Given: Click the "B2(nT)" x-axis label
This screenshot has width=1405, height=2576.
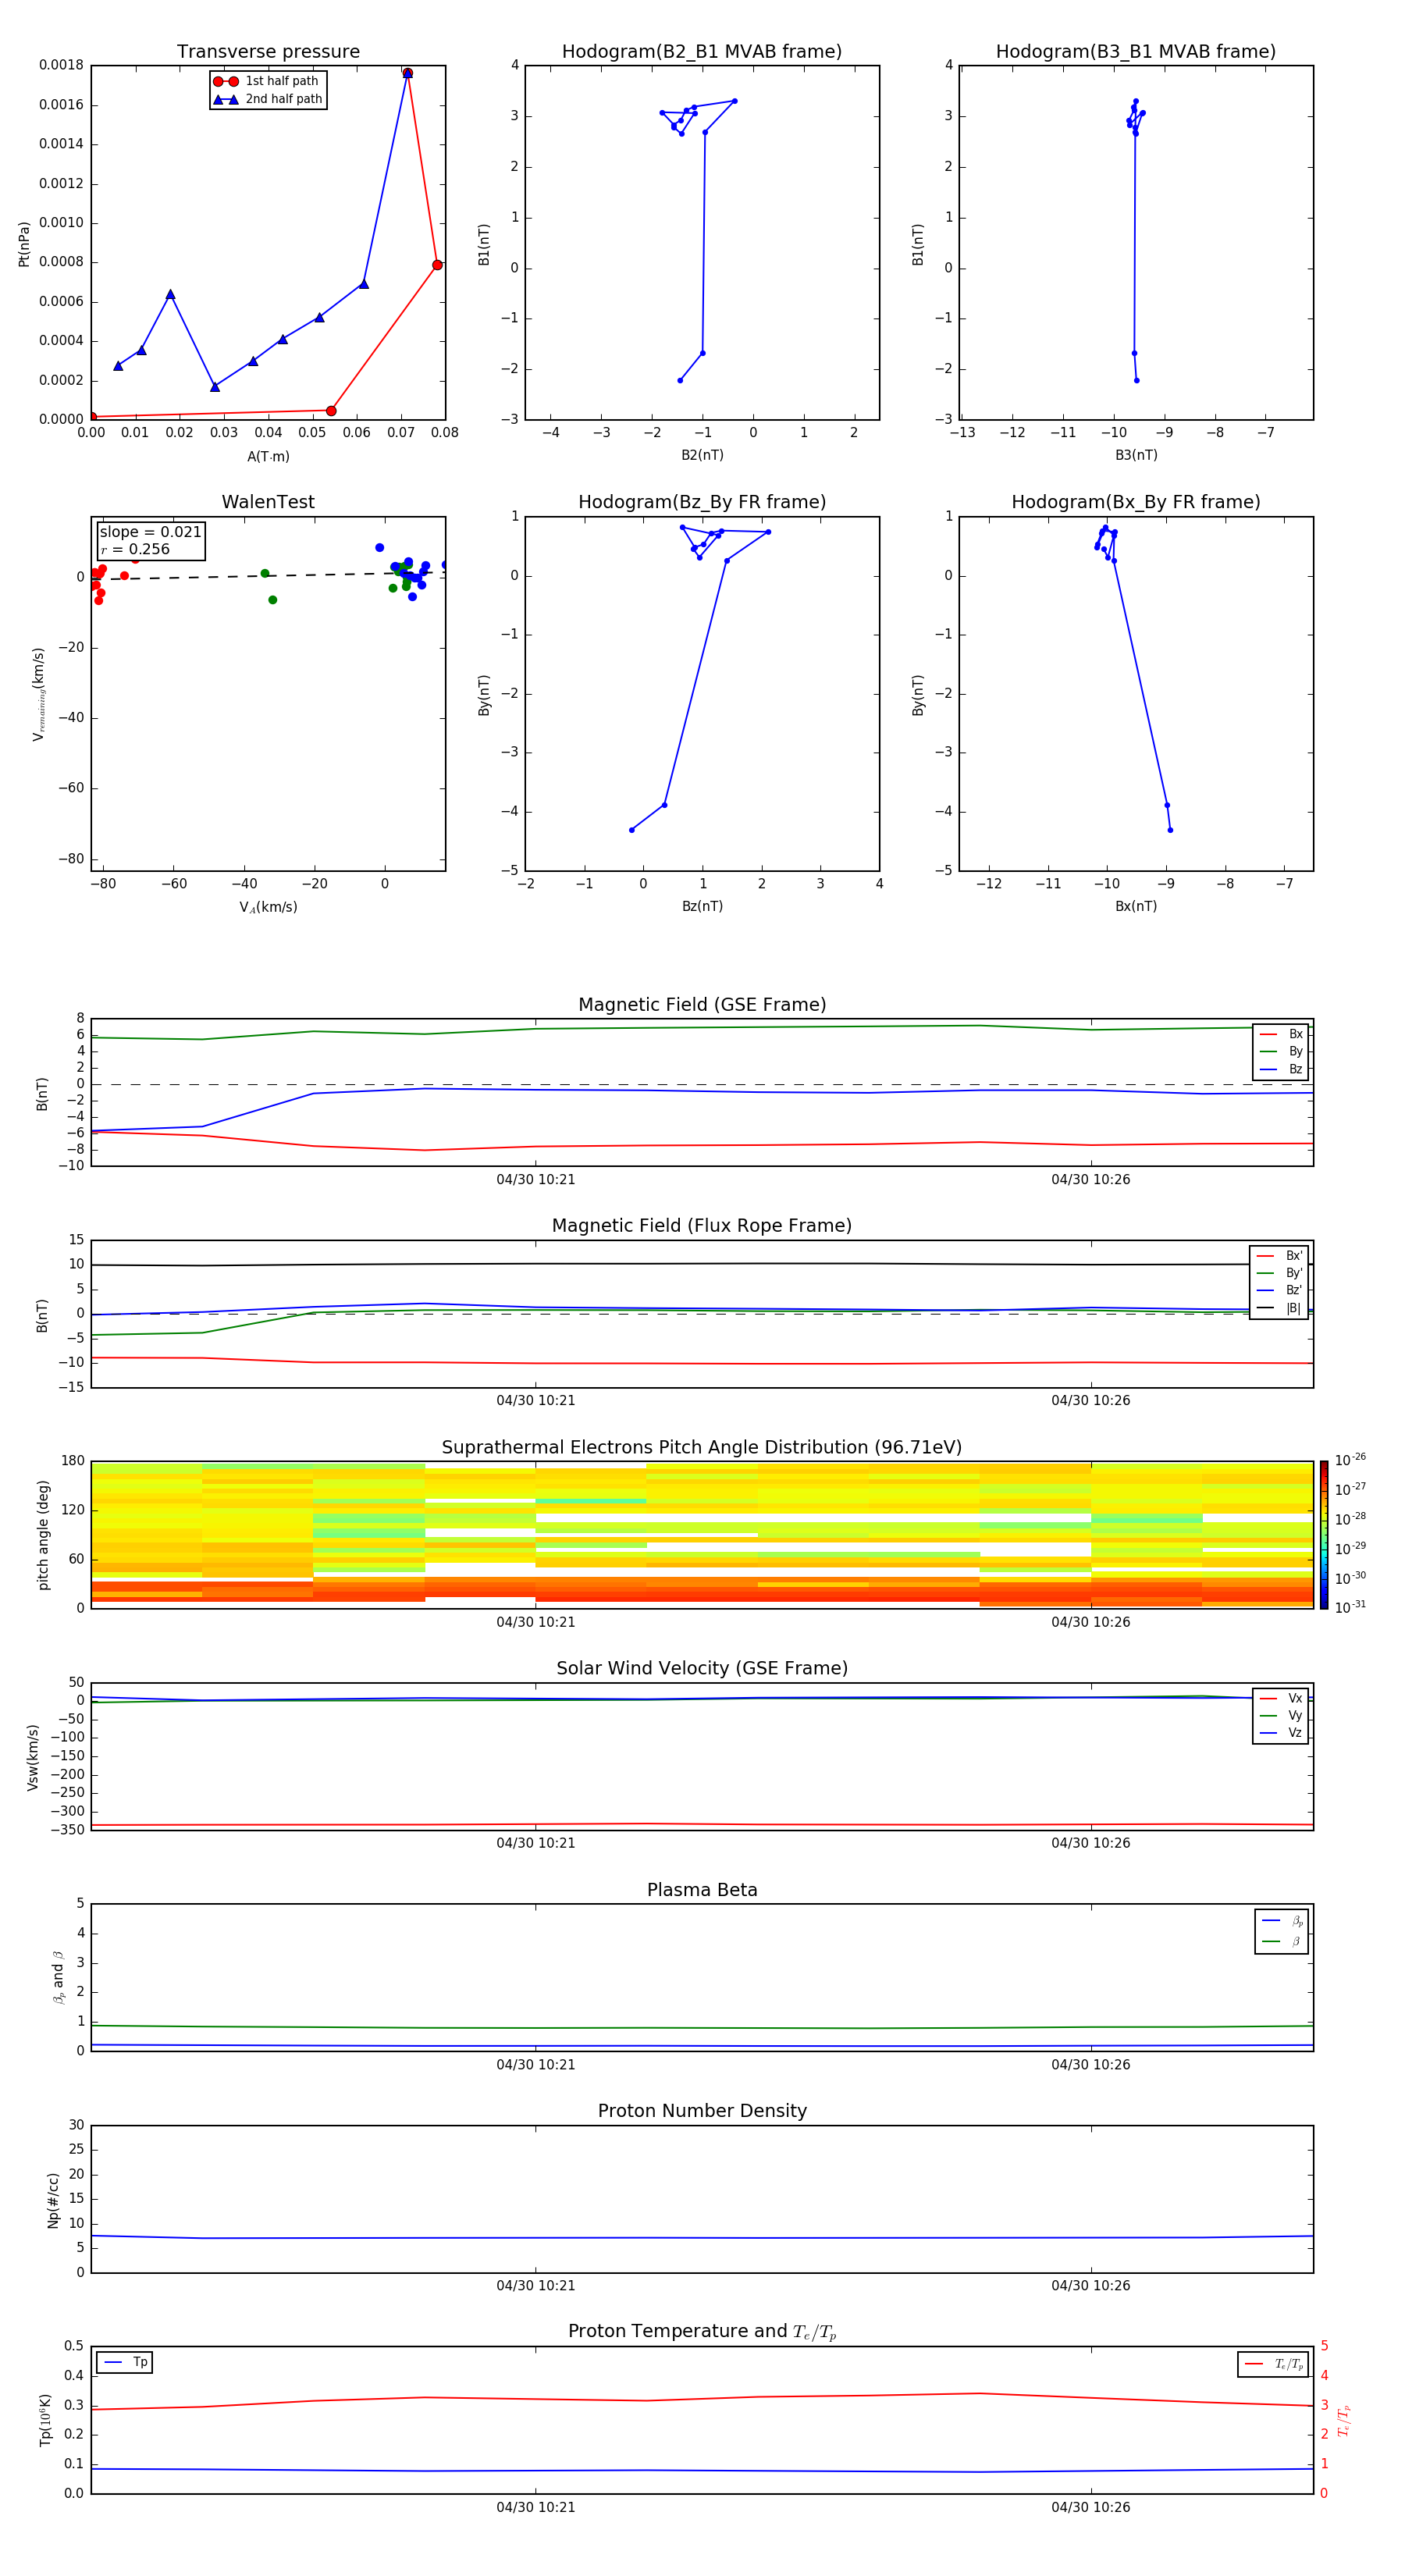Looking at the screenshot, I should (702, 455).
